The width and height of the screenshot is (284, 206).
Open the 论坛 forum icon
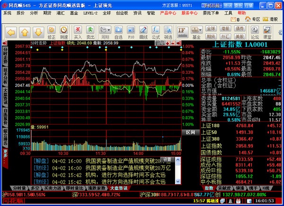coord(255,32)
